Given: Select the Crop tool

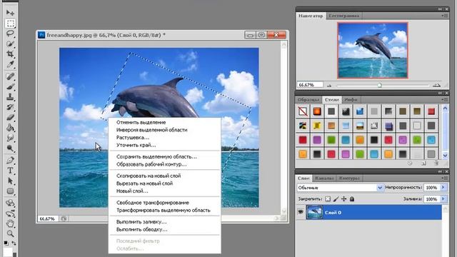Looking at the screenshot, I should tap(10, 54).
